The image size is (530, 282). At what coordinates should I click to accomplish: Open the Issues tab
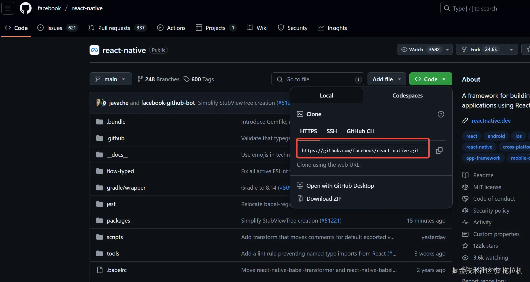click(57, 28)
